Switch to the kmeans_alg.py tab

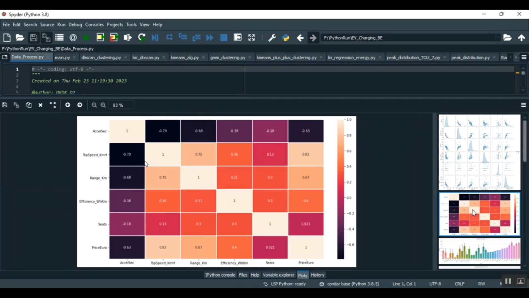click(x=184, y=58)
